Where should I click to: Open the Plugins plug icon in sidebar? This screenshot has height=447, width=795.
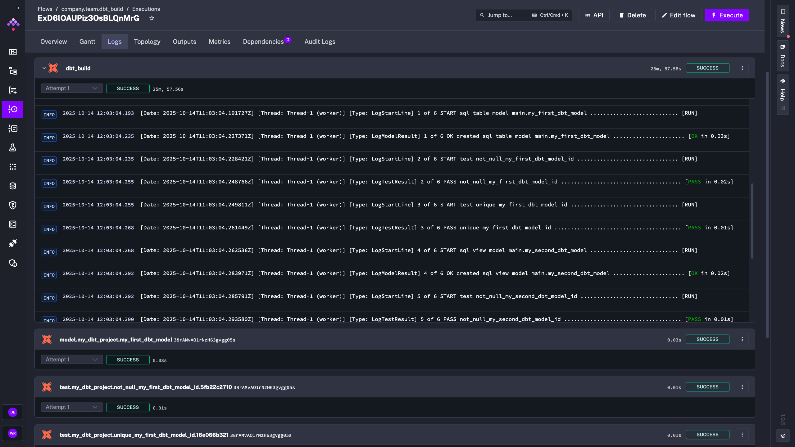[x=13, y=243]
